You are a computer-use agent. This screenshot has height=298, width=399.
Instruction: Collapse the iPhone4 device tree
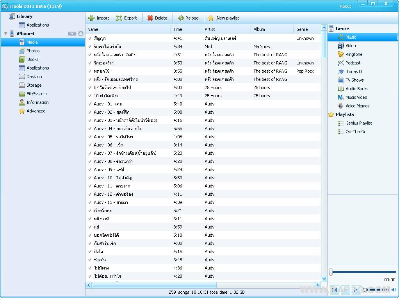[5, 34]
